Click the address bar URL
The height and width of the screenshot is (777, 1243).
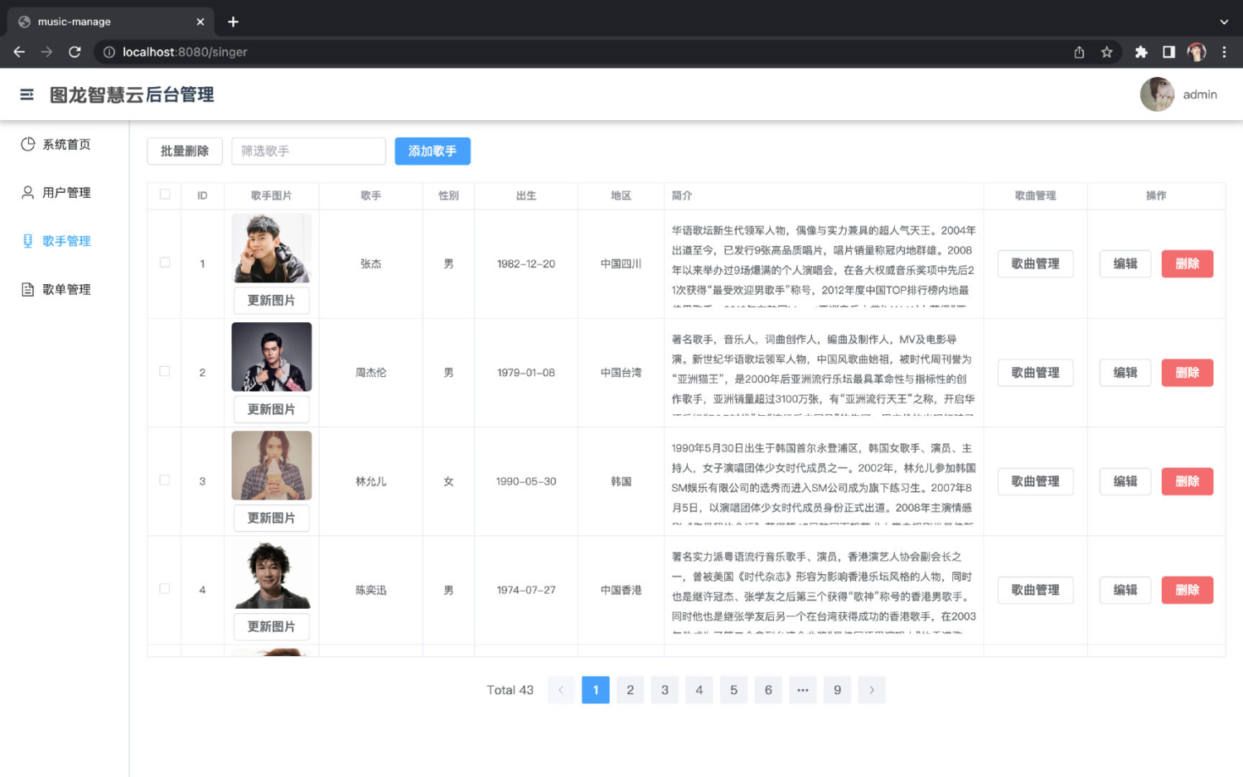pyautogui.click(x=185, y=52)
